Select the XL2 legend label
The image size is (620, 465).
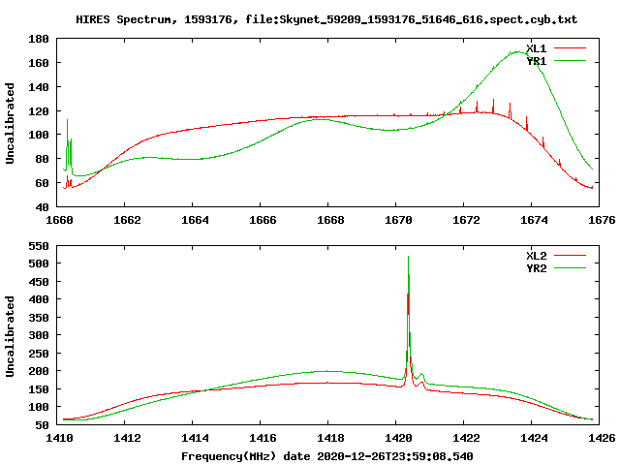point(537,256)
